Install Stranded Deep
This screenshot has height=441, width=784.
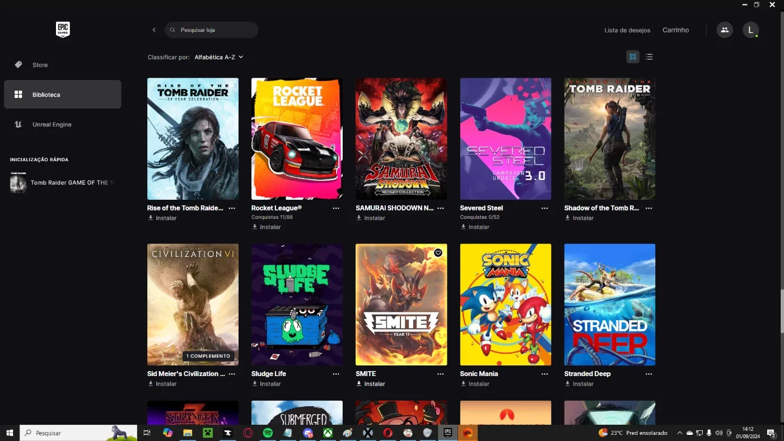pyautogui.click(x=579, y=384)
